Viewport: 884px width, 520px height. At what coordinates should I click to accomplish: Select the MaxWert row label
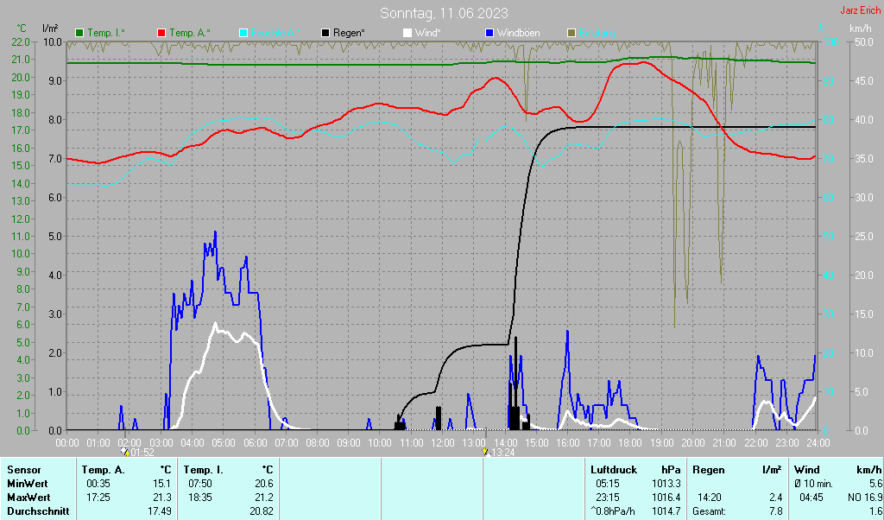click(x=28, y=497)
